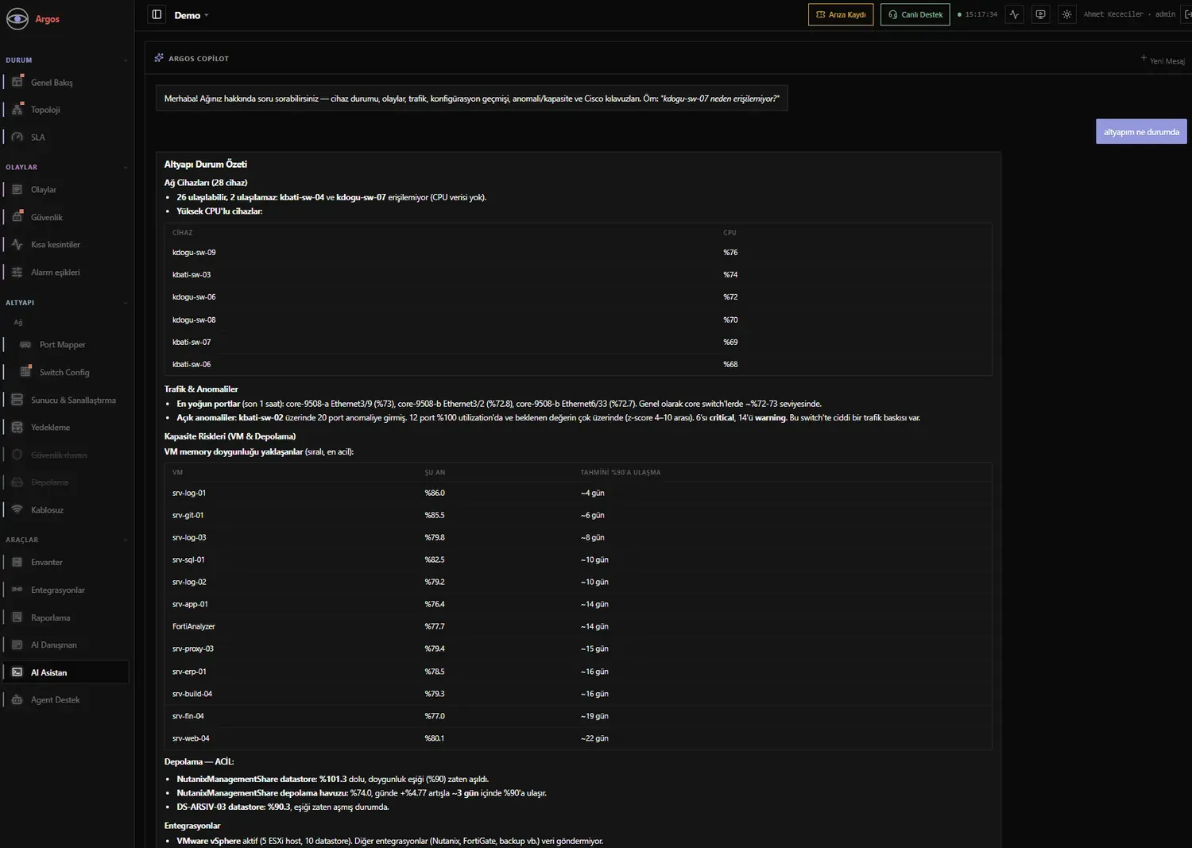Select AI Asistan in the sidebar

coord(67,672)
